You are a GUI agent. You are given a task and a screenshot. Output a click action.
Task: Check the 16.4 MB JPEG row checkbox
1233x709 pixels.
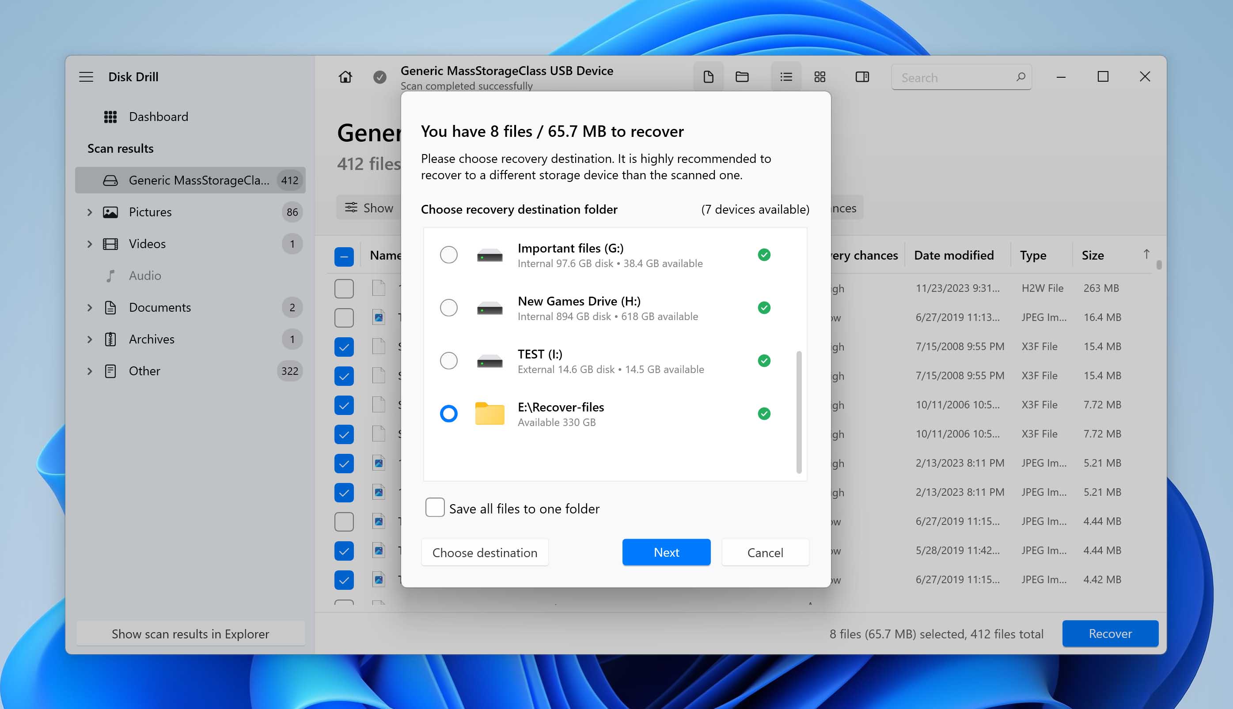click(344, 318)
